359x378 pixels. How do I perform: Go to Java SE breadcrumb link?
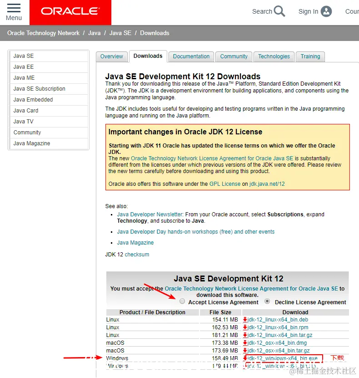tap(120, 33)
